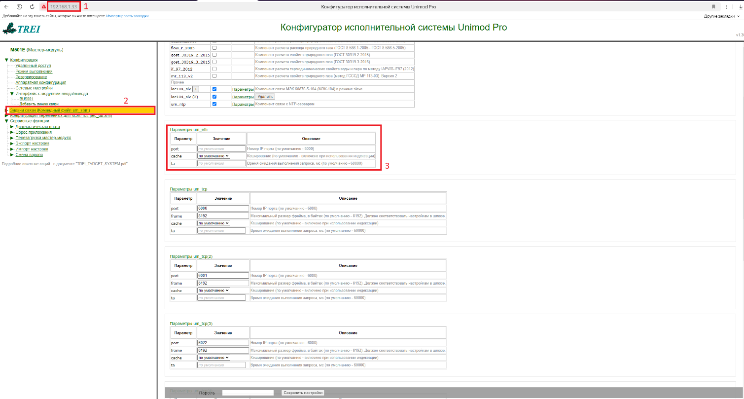Focus the address bar showing 192.168.1.33
The height and width of the screenshot is (399, 744).
coord(64,6)
